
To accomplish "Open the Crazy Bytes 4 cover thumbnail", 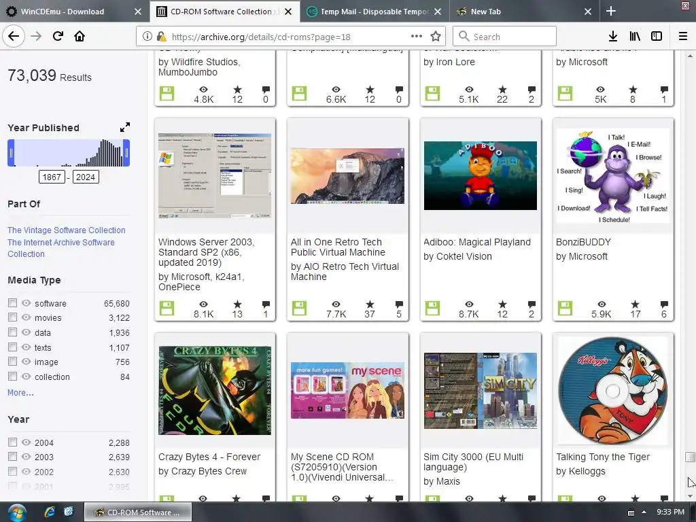I will pyautogui.click(x=215, y=391).
